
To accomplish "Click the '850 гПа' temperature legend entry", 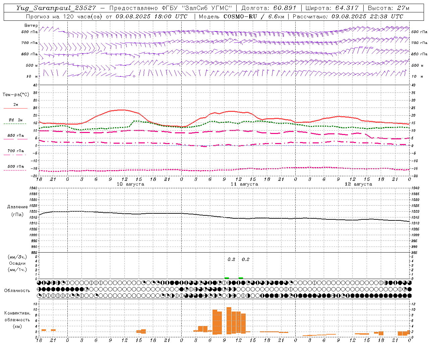I will pos(16,136).
